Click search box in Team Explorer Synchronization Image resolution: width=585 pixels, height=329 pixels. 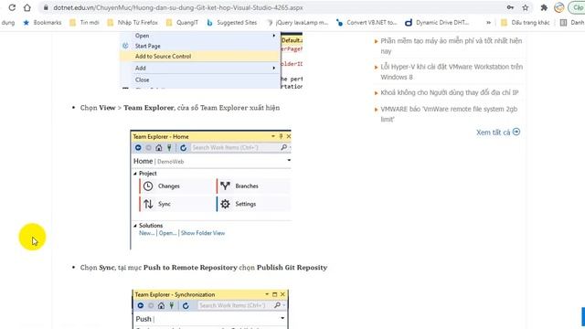point(234,305)
